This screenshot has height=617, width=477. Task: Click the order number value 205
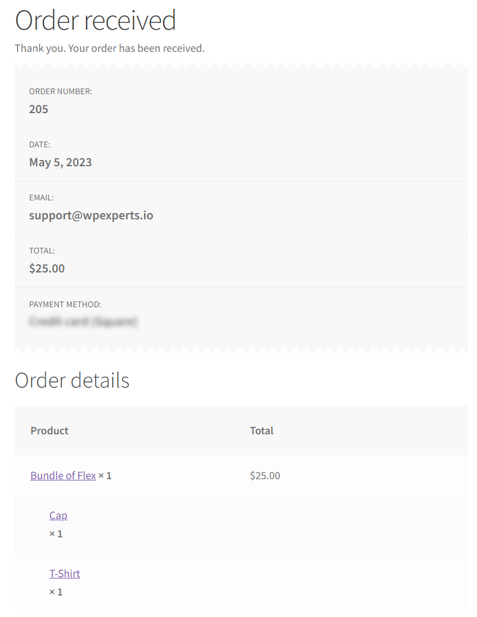39,109
